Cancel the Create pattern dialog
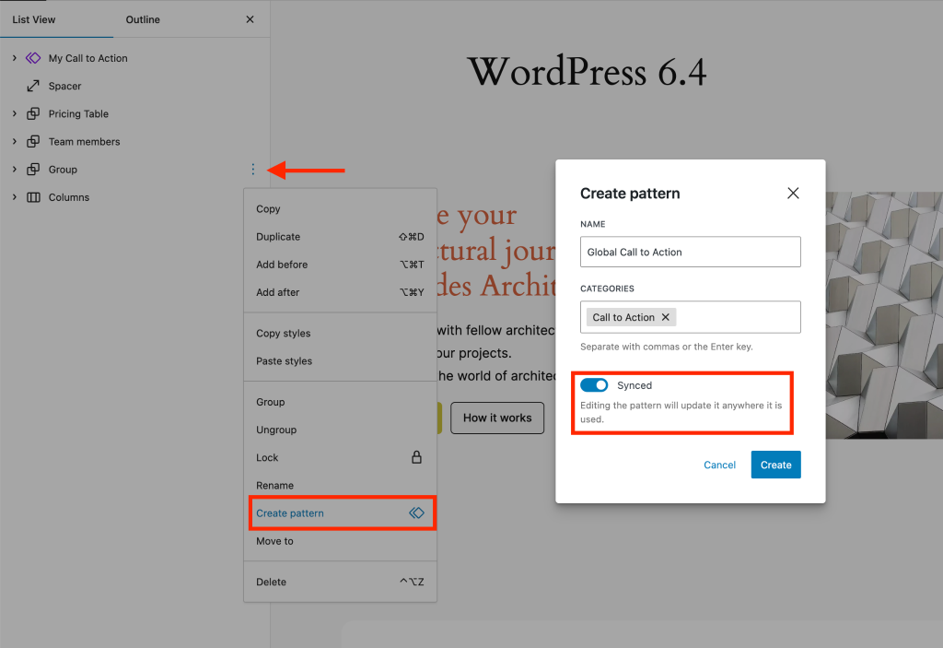The height and width of the screenshot is (648, 943). click(x=719, y=465)
